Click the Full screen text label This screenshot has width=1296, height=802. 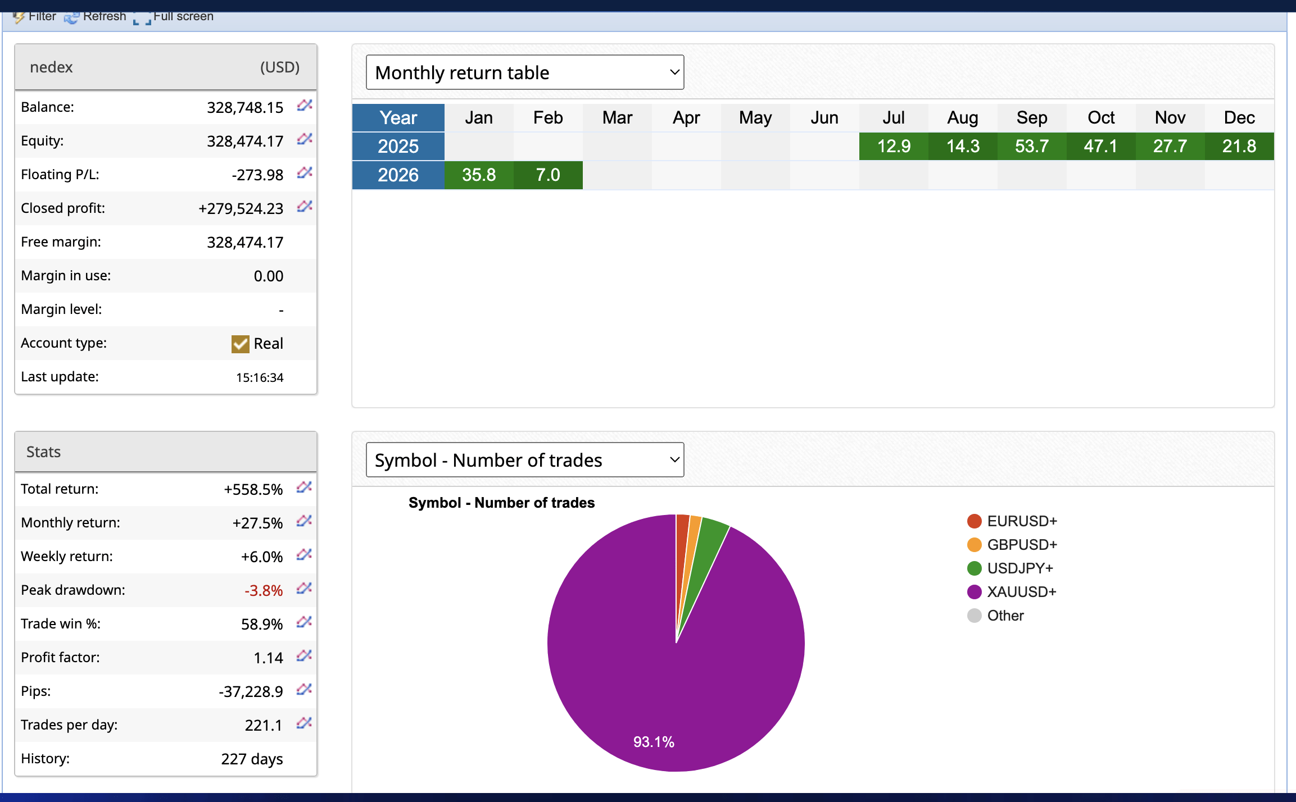pyautogui.click(x=184, y=16)
